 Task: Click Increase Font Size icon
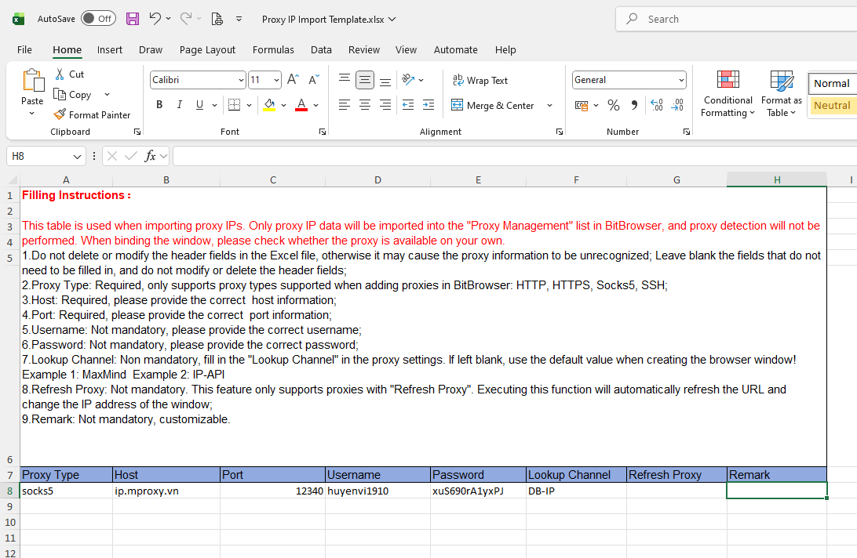[x=293, y=80]
